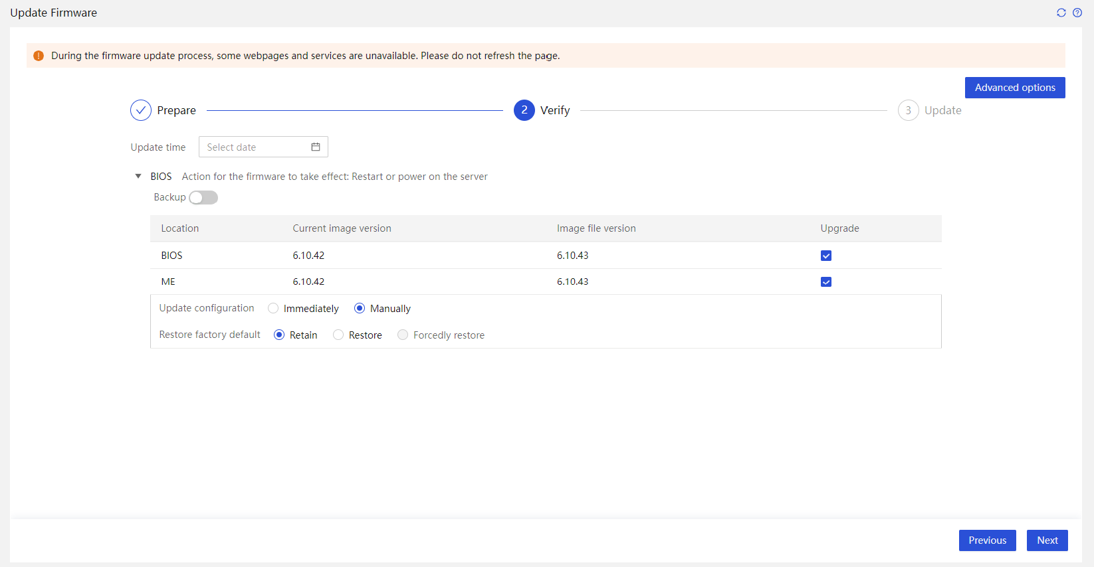Click the Upgrade column header
This screenshot has width=1094, height=567.
coord(840,228)
